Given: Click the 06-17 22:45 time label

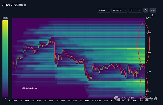Looking at the screenshot, I should click(84, 101).
